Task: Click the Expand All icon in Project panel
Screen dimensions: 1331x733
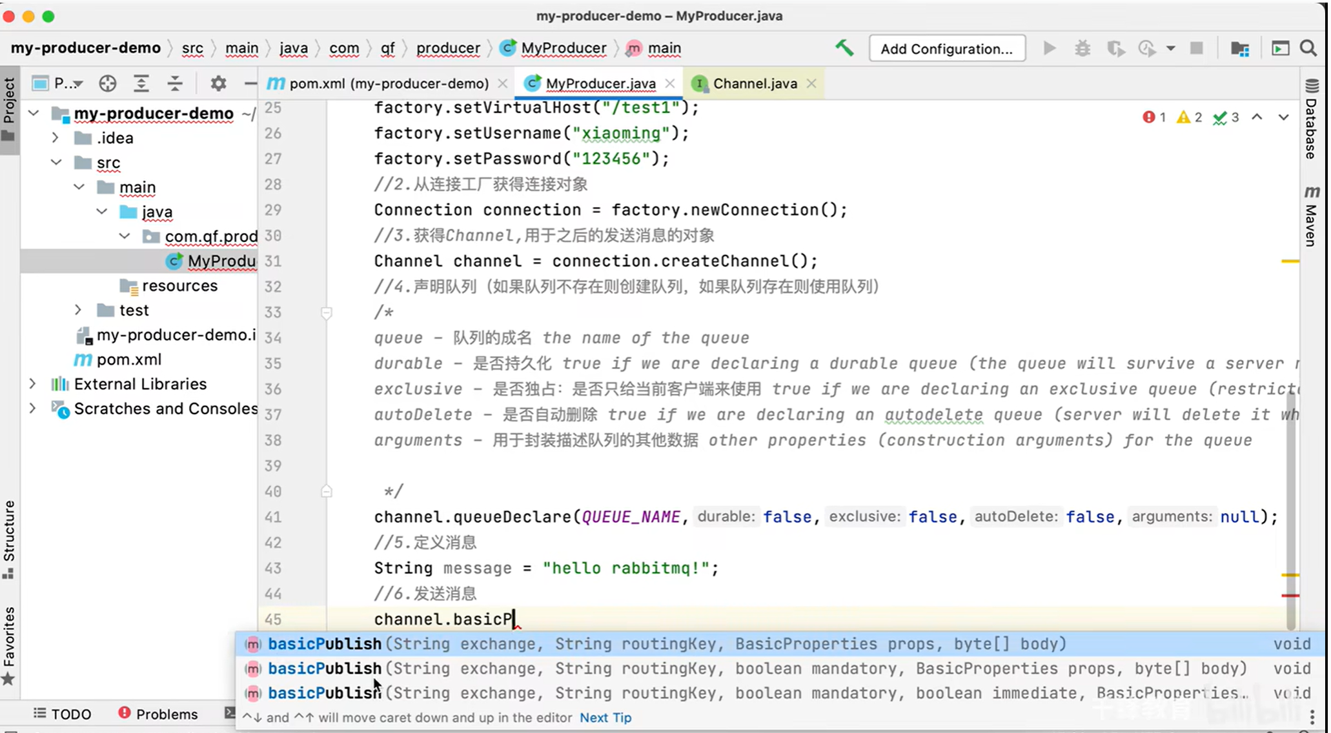Action: (141, 83)
